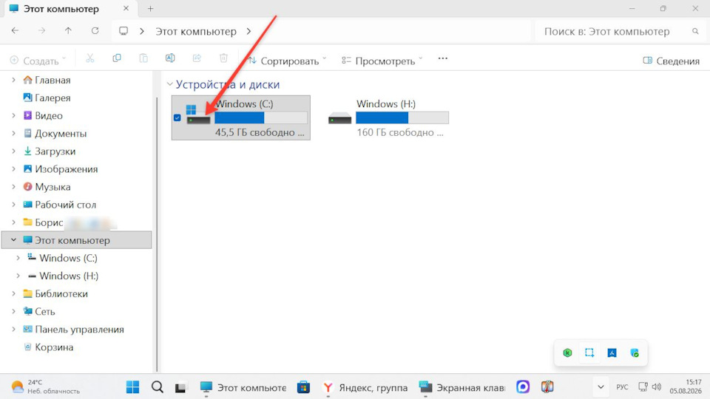This screenshot has width=710, height=399.
Task: Open a new tab with plus button
Action: [x=150, y=9]
